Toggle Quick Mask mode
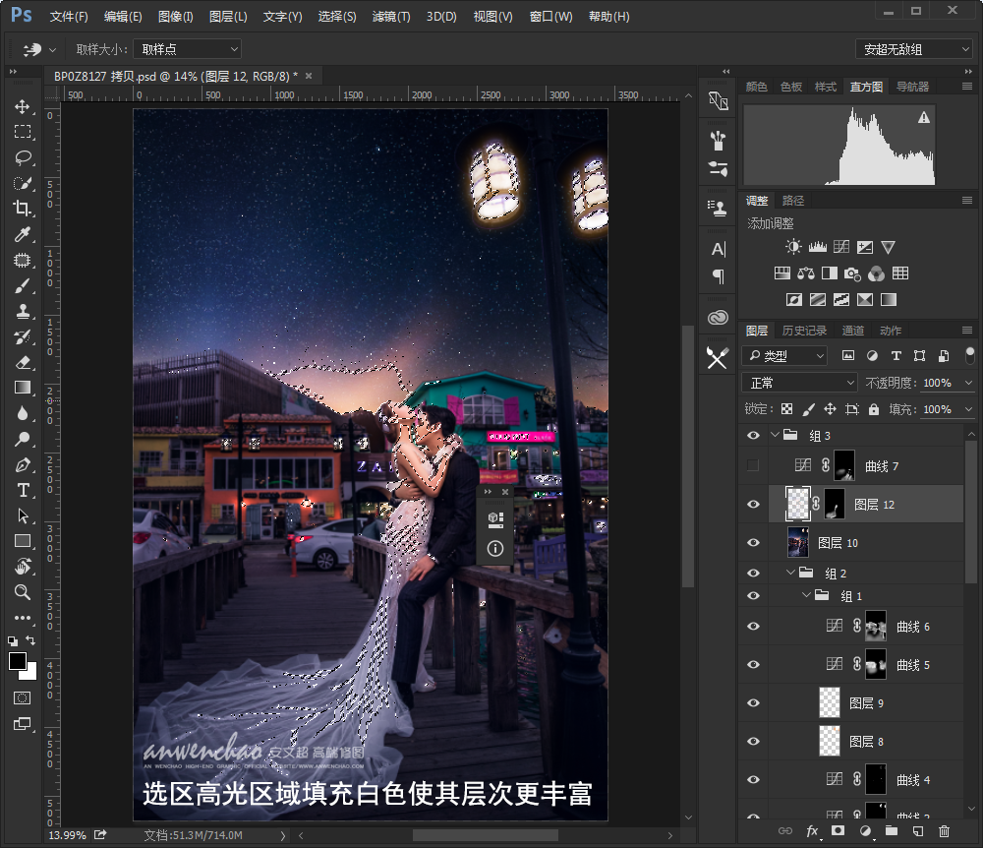This screenshot has width=983, height=848. pos(22,697)
